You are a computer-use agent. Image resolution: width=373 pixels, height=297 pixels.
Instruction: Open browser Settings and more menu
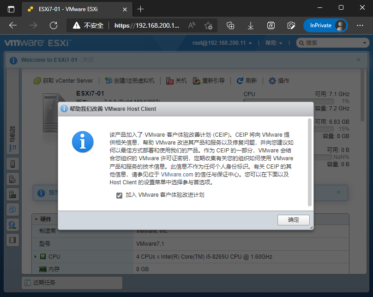[x=360, y=25]
